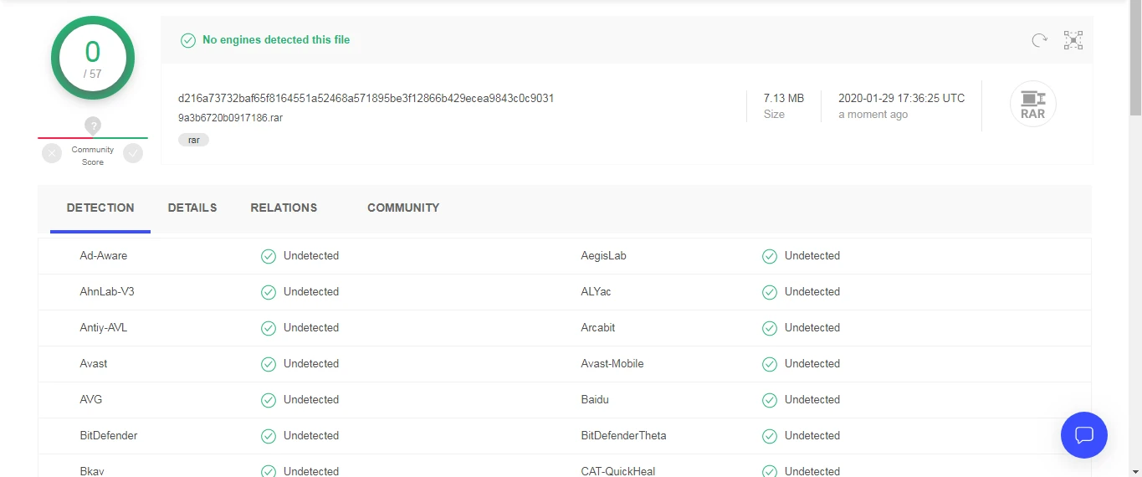The height and width of the screenshot is (477, 1142).
Task: Open the RELATIONS tab
Action: pyautogui.click(x=284, y=208)
